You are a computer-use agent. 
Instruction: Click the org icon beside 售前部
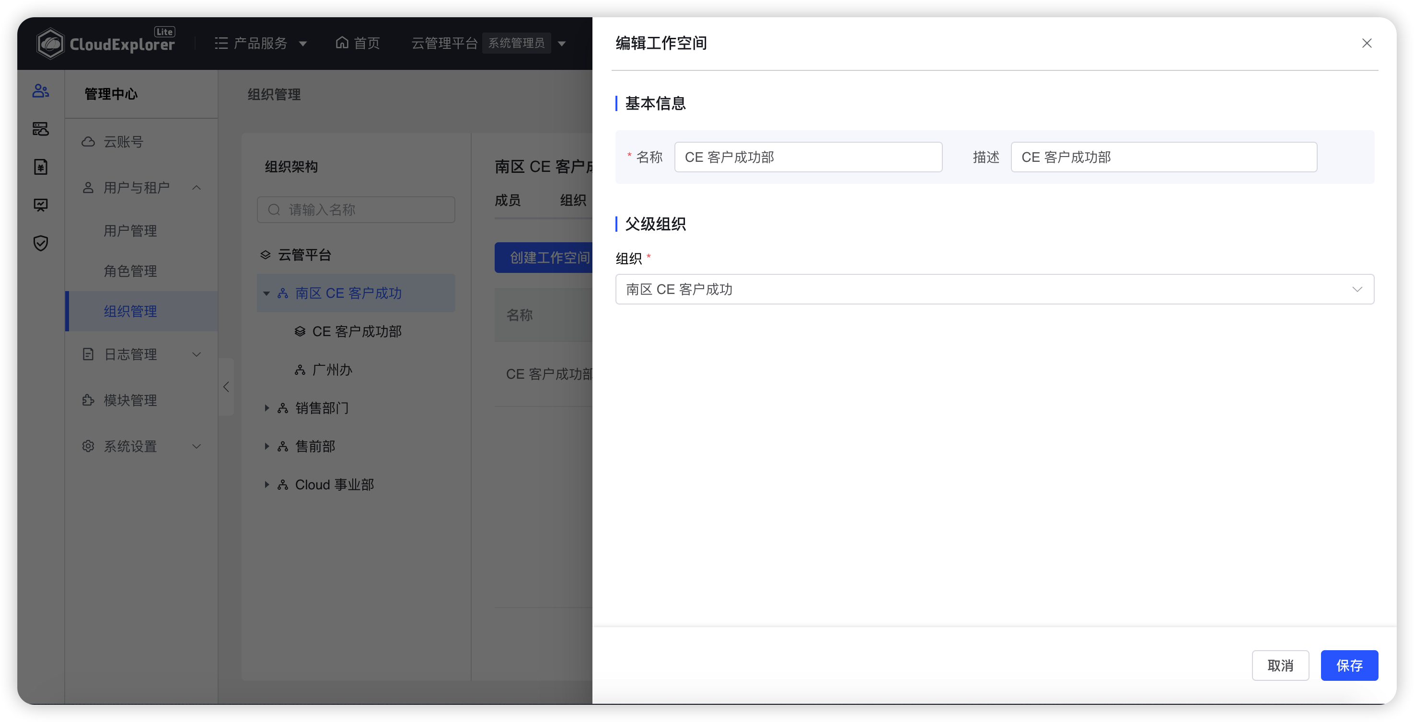[283, 446]
